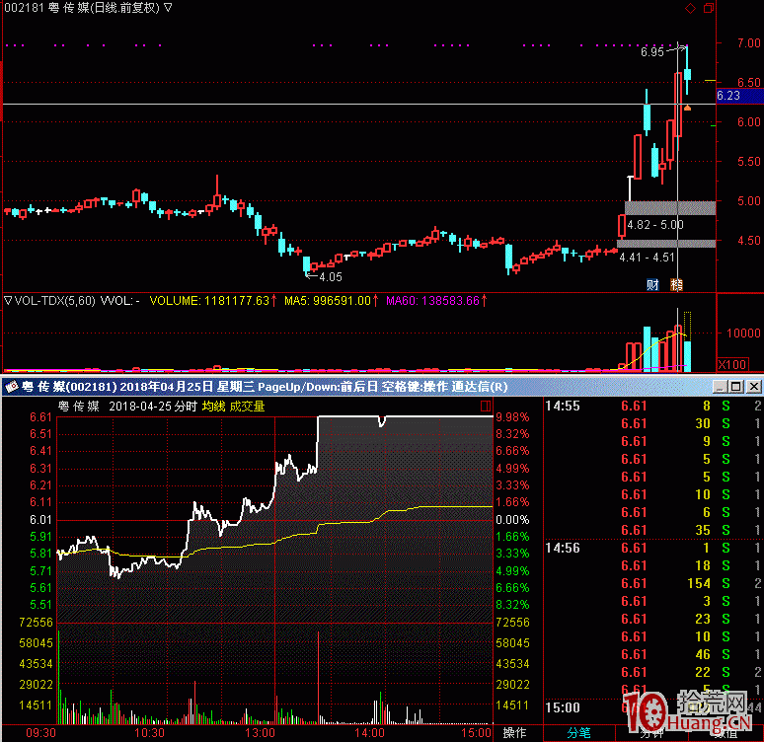Screen dimensions: 764x742
Task: Click the red overlapping-windows icon above the chart
Action: tap(709, 8)
